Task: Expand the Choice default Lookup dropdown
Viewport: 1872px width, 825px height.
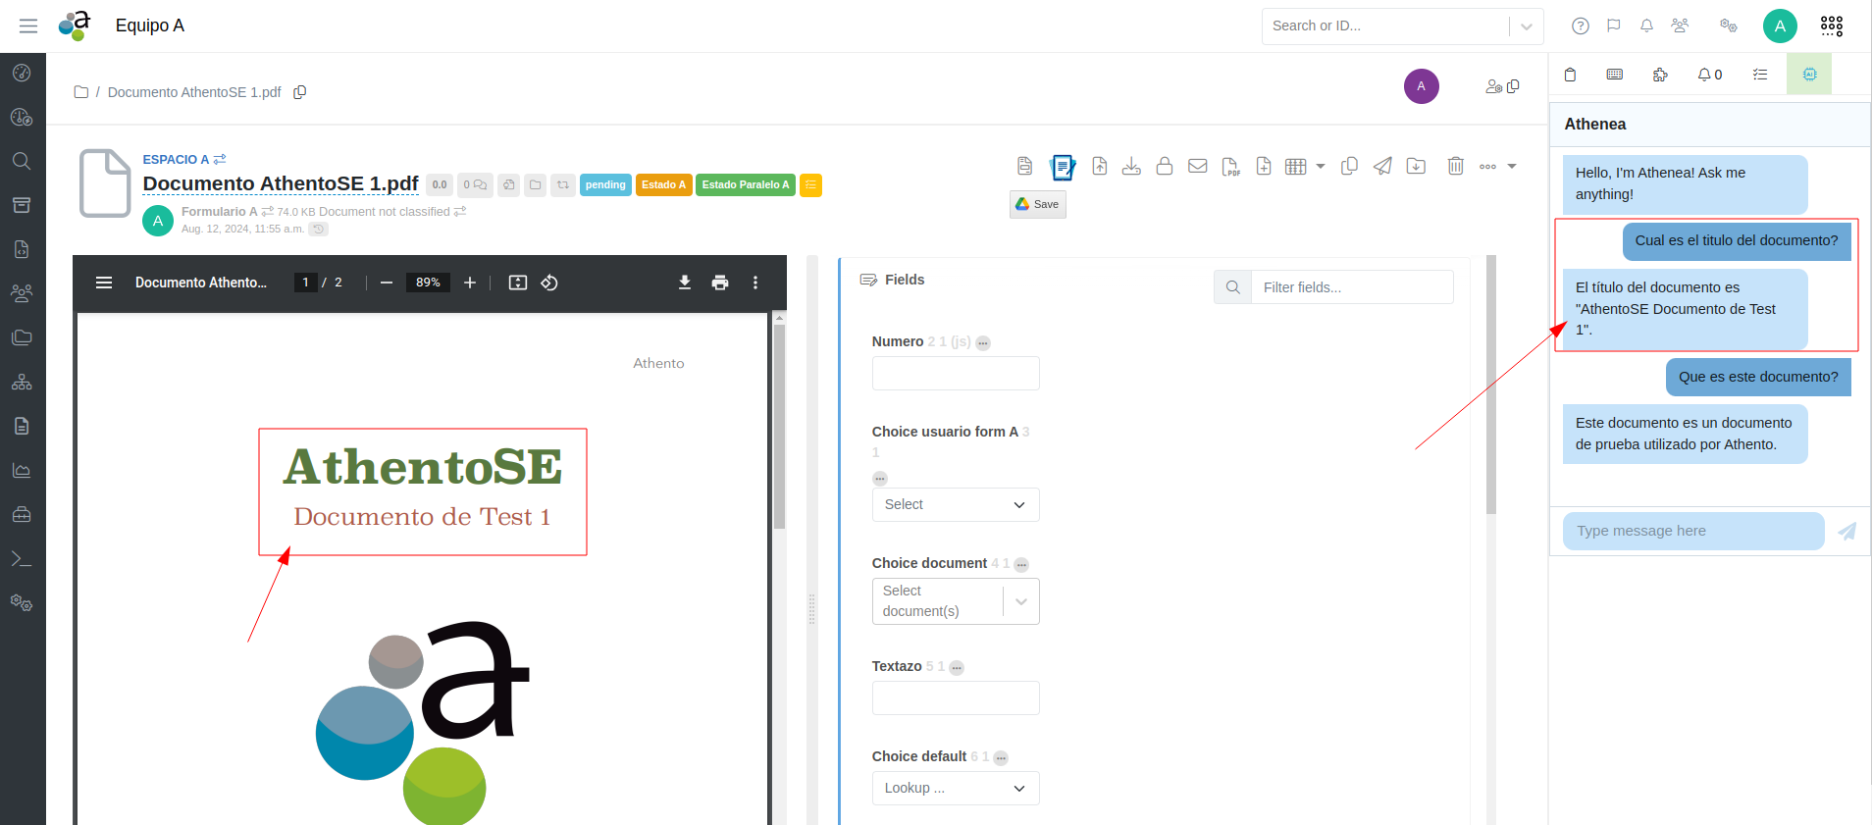Action: [955, 788]
